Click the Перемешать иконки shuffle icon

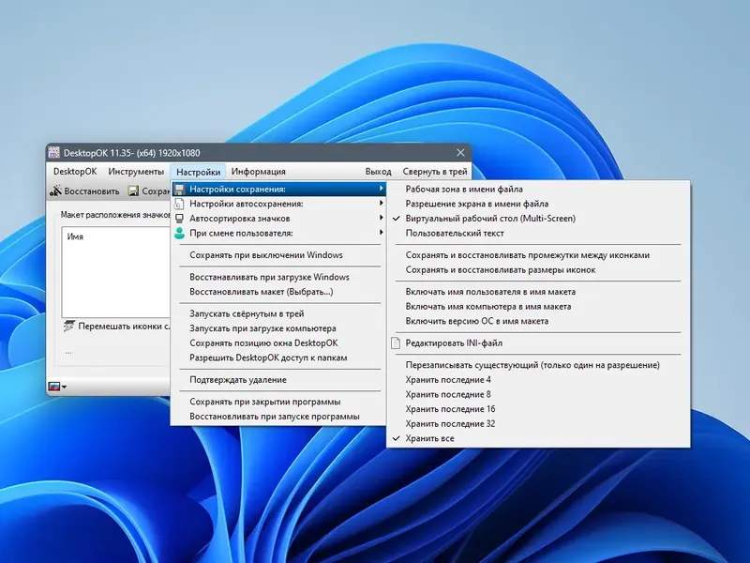click(x=68, y=326)
